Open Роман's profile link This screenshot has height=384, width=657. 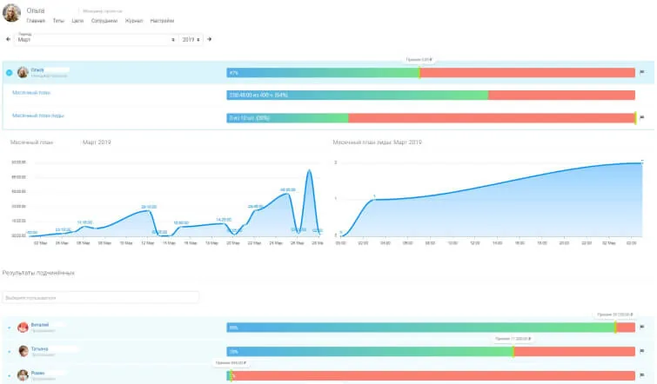pos(37,373)
